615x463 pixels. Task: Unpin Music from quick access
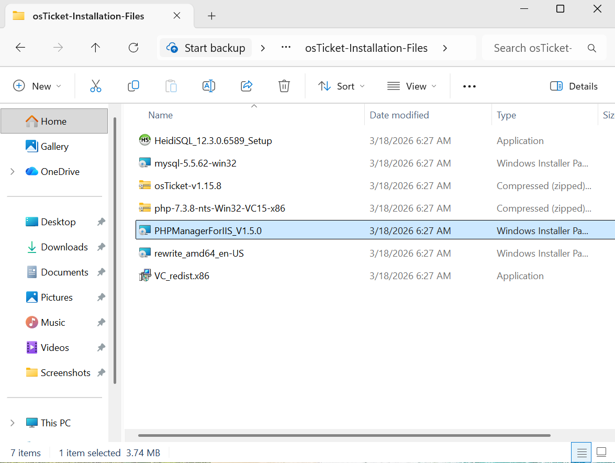click(101, 322)
